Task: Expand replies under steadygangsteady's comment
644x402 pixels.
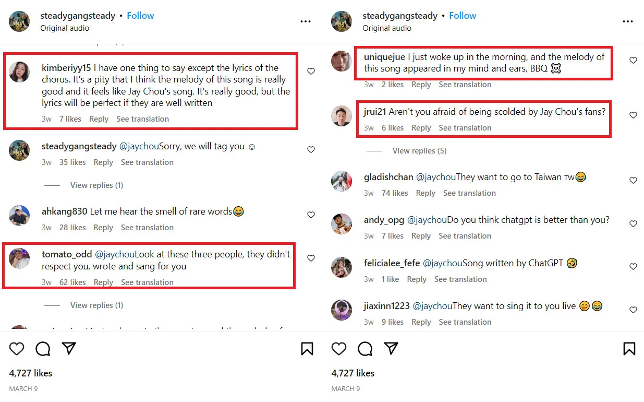Action: point(96,185)
